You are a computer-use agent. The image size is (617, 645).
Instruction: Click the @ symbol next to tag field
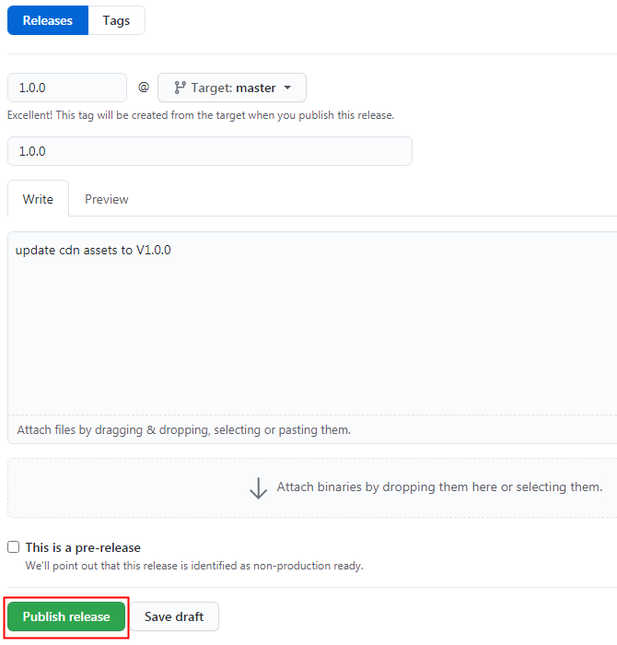[143, 88]
